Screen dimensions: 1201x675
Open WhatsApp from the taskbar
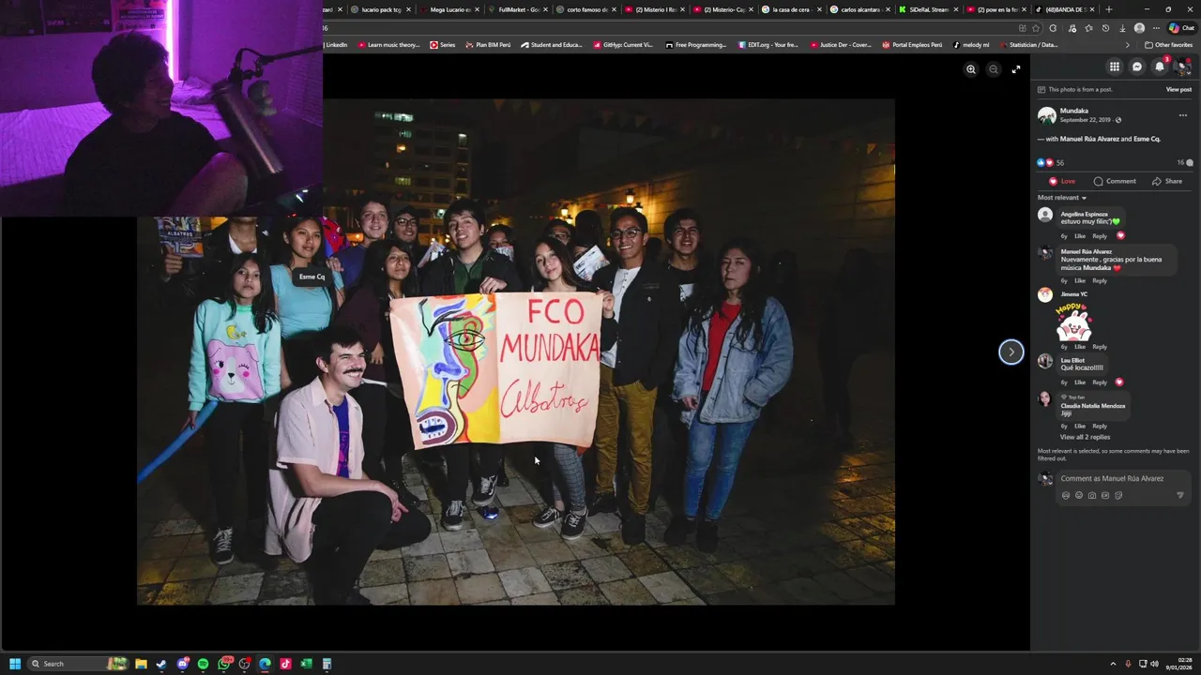[223, 664]
